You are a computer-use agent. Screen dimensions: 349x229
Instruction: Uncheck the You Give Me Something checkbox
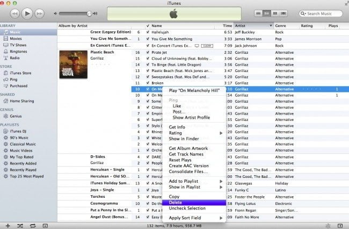coord(148,39)
